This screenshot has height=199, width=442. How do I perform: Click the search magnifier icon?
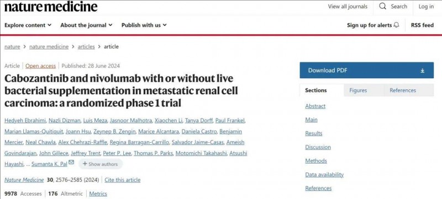(x=382, y=7)
